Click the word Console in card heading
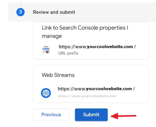This screenshot has height=127, width=156. point(88,28)
